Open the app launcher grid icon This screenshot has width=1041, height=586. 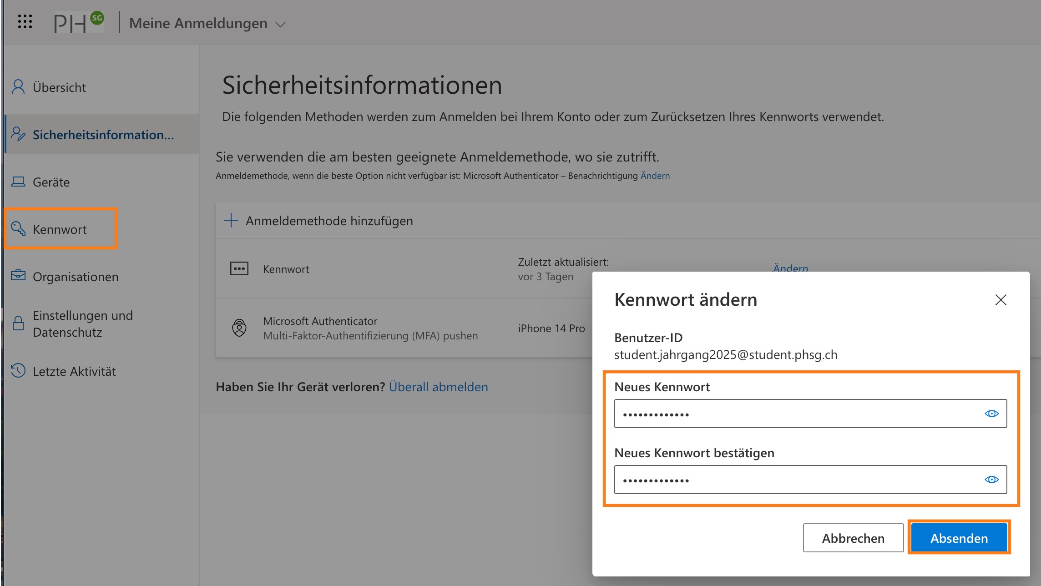(x=25, y=22)
